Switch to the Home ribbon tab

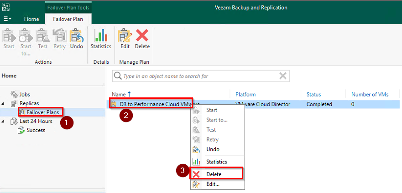point(31,19)
